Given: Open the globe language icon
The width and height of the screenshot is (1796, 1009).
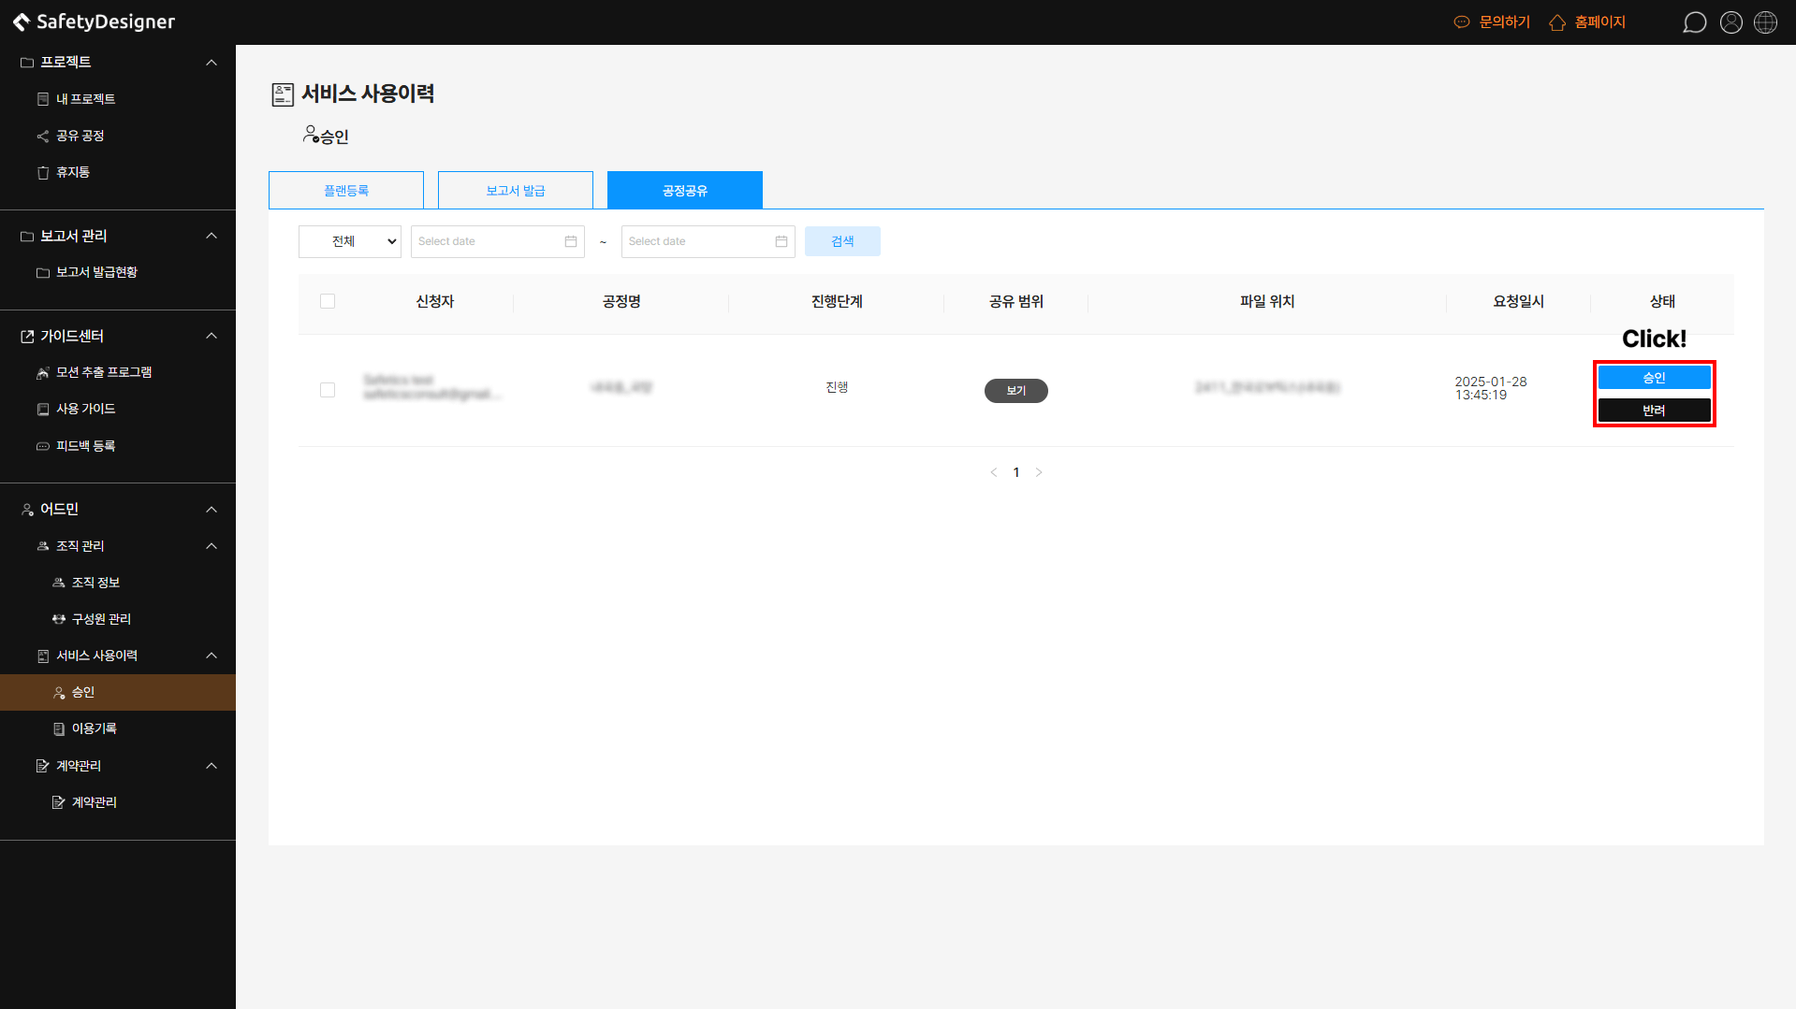Looking at the screenshot, I should click(1765, 22).
